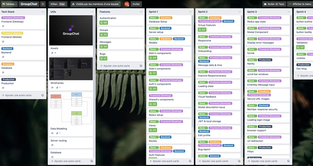Click template icon in Utils footer

pos(92,161)
